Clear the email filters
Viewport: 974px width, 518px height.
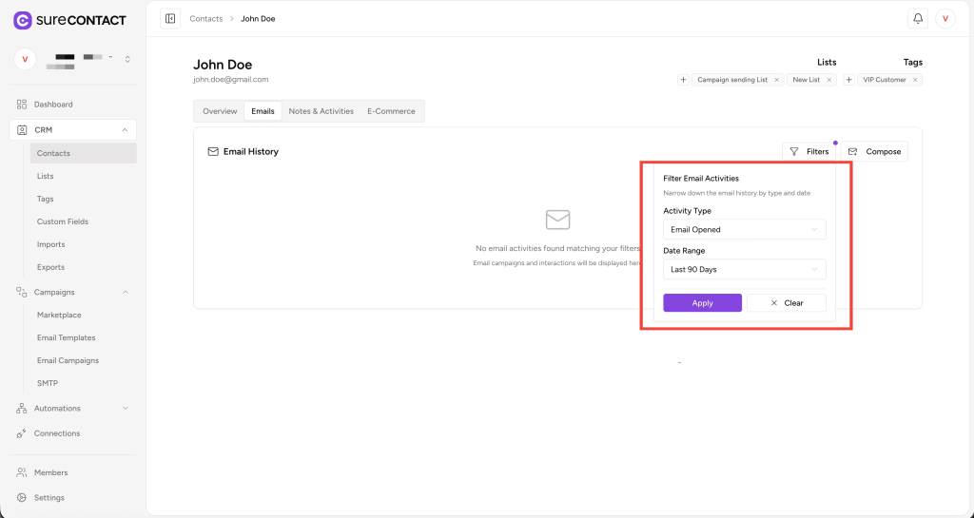[786, 303]
